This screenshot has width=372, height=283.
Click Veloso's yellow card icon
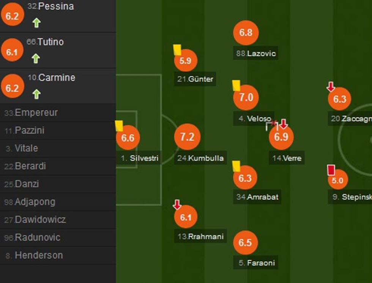tap(236, 85)
